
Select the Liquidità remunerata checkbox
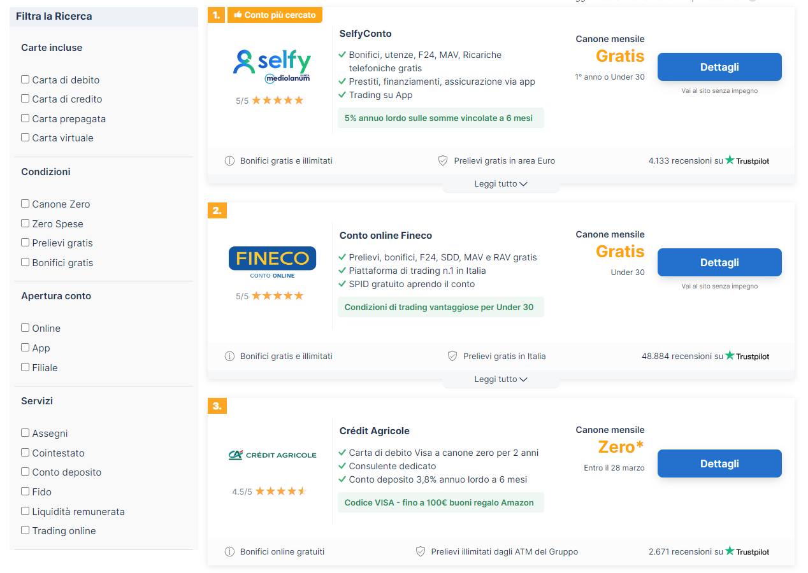[x=25, y=511]
